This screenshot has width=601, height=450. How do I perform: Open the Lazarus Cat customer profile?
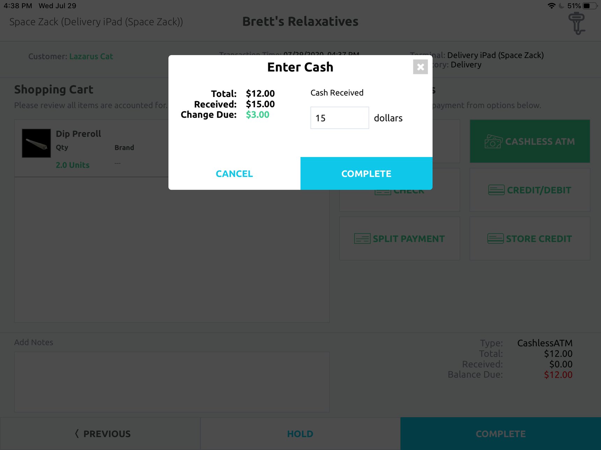tap(91, 56)
